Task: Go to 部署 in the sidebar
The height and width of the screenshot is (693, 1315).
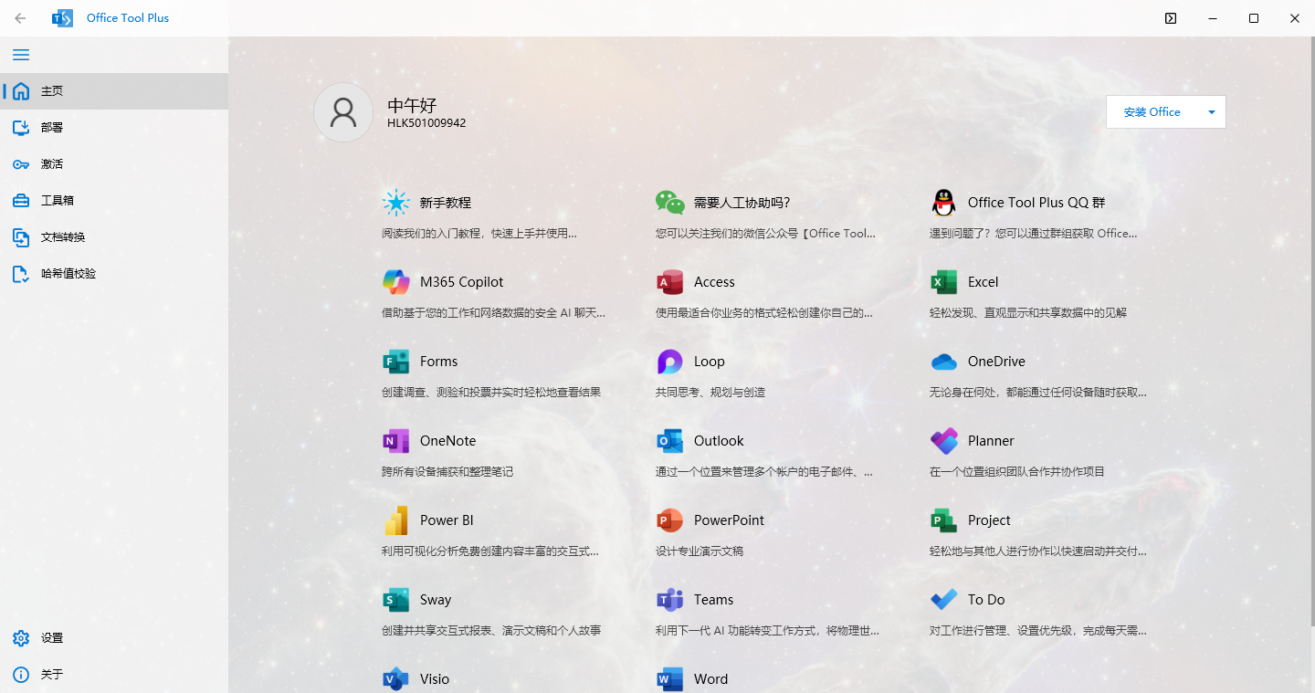Action: point(114,128)
